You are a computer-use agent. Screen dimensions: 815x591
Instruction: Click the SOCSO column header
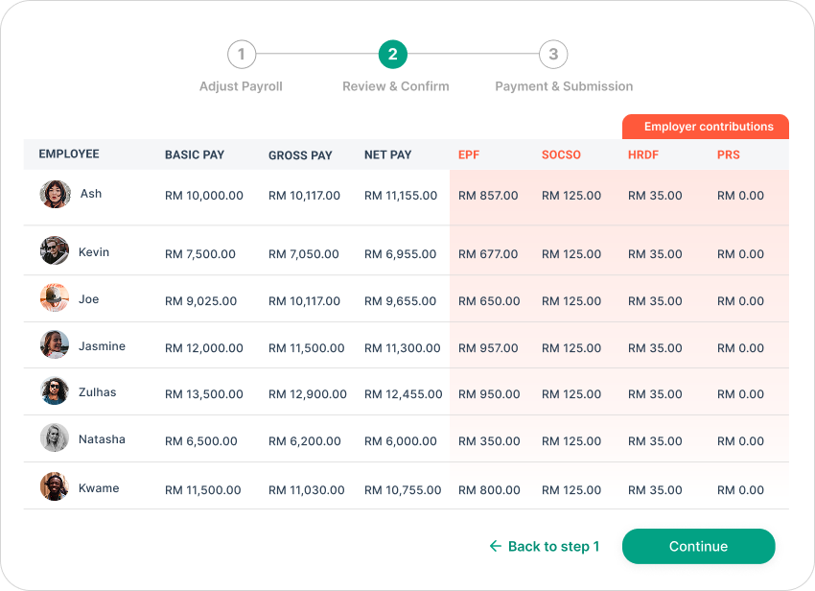(x=561, y=154)
